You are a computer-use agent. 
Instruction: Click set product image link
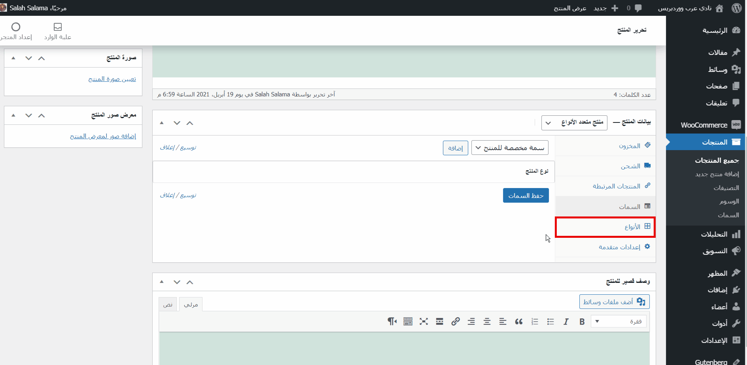point(112,79)
